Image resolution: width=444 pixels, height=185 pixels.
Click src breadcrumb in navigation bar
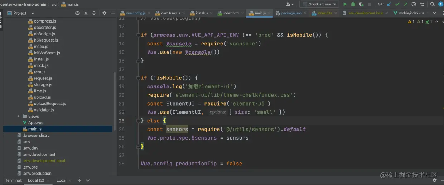coord(54,4)
